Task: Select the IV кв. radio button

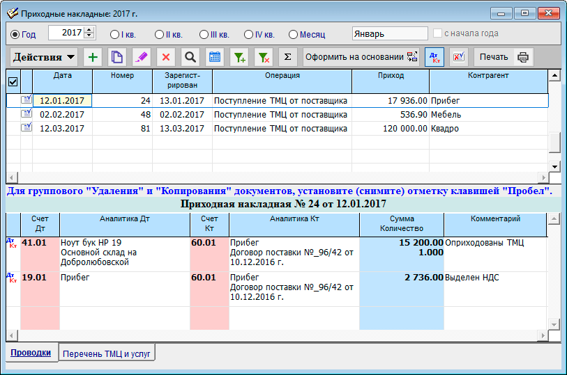Action: [x=248, y=34]
